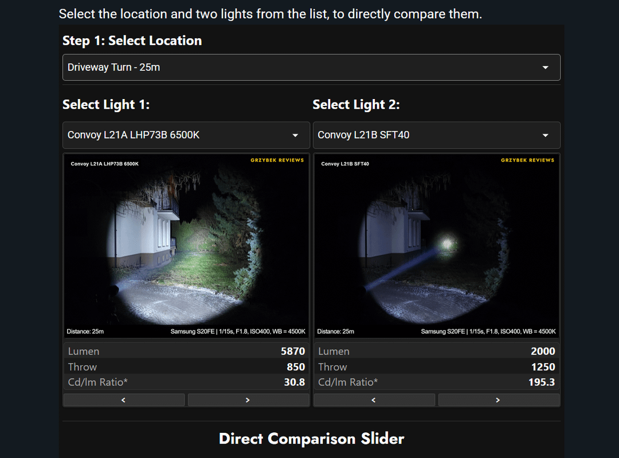Image resolution: width=619 pixels, height=458 pixels.
Task: Open the Convoy L21B SFT40 light dropdown
Action: click(x=436, y=135)
